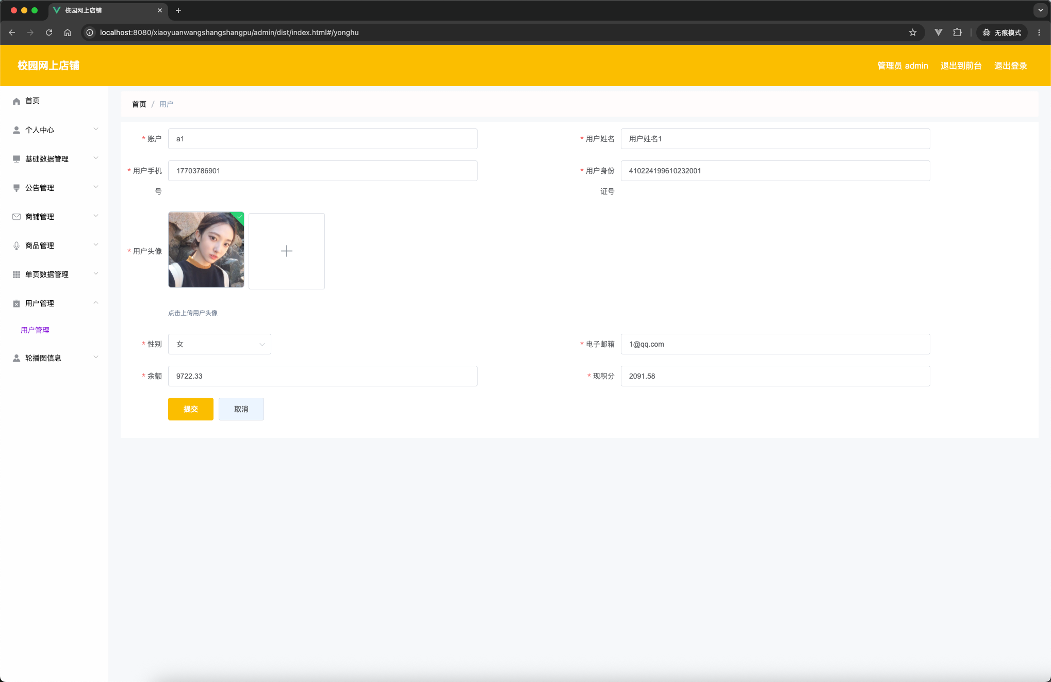Click the monitor icon beside 基础数据管理

(x=17, y=159)
